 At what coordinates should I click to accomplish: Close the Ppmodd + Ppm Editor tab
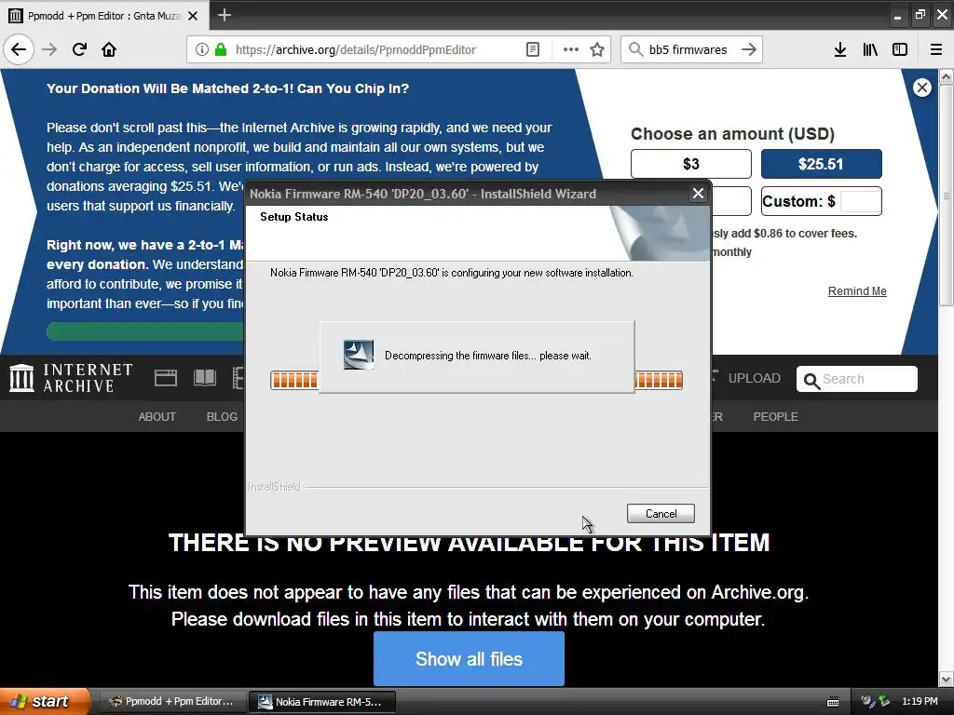point(193,16)
